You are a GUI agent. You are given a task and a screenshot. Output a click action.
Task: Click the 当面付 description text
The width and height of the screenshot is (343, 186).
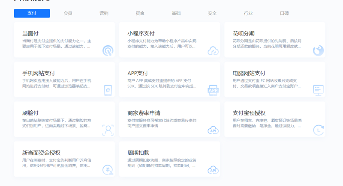[57, 44]
